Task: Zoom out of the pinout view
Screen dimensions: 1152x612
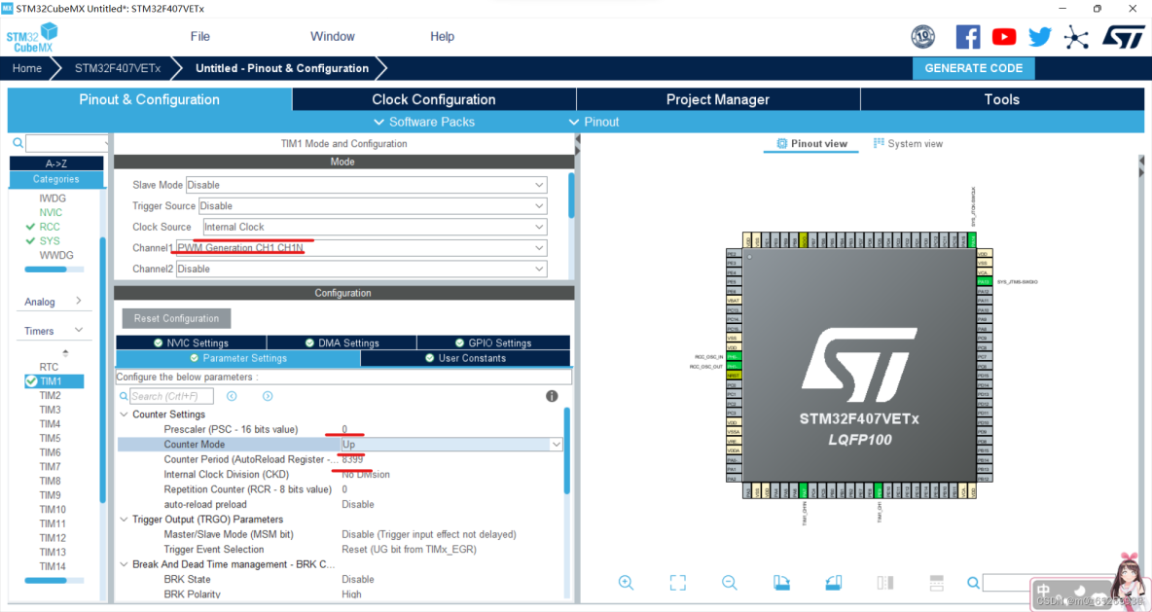Action: coord(729,582)
